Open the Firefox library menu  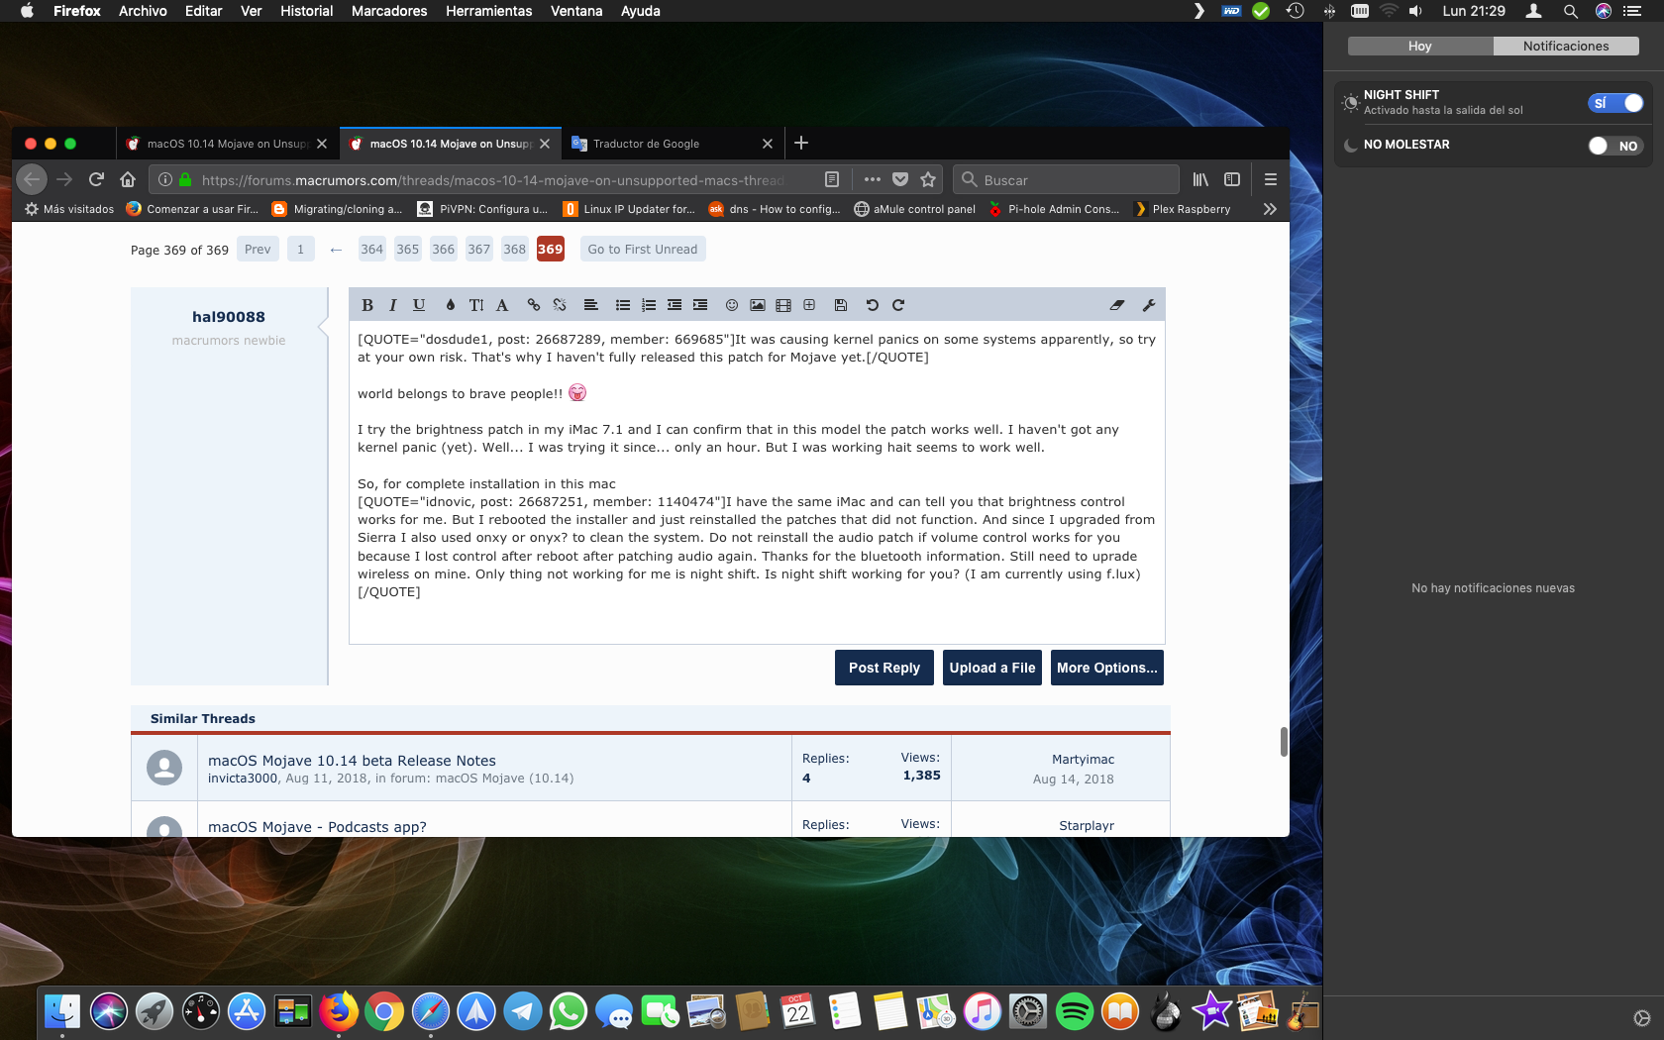(1200, 179)
